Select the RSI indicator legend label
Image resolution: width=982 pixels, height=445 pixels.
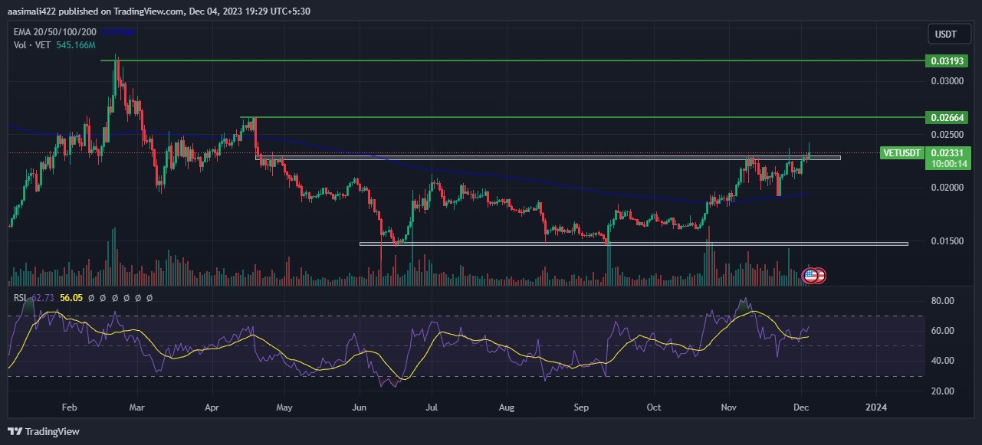click(x=19, y=297)
